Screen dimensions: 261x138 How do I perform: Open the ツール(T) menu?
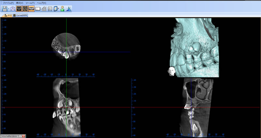coord(31,3)
